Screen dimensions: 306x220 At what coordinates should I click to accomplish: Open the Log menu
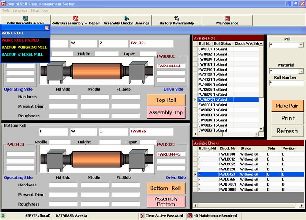pyautogui.click(x=45, y=11)
